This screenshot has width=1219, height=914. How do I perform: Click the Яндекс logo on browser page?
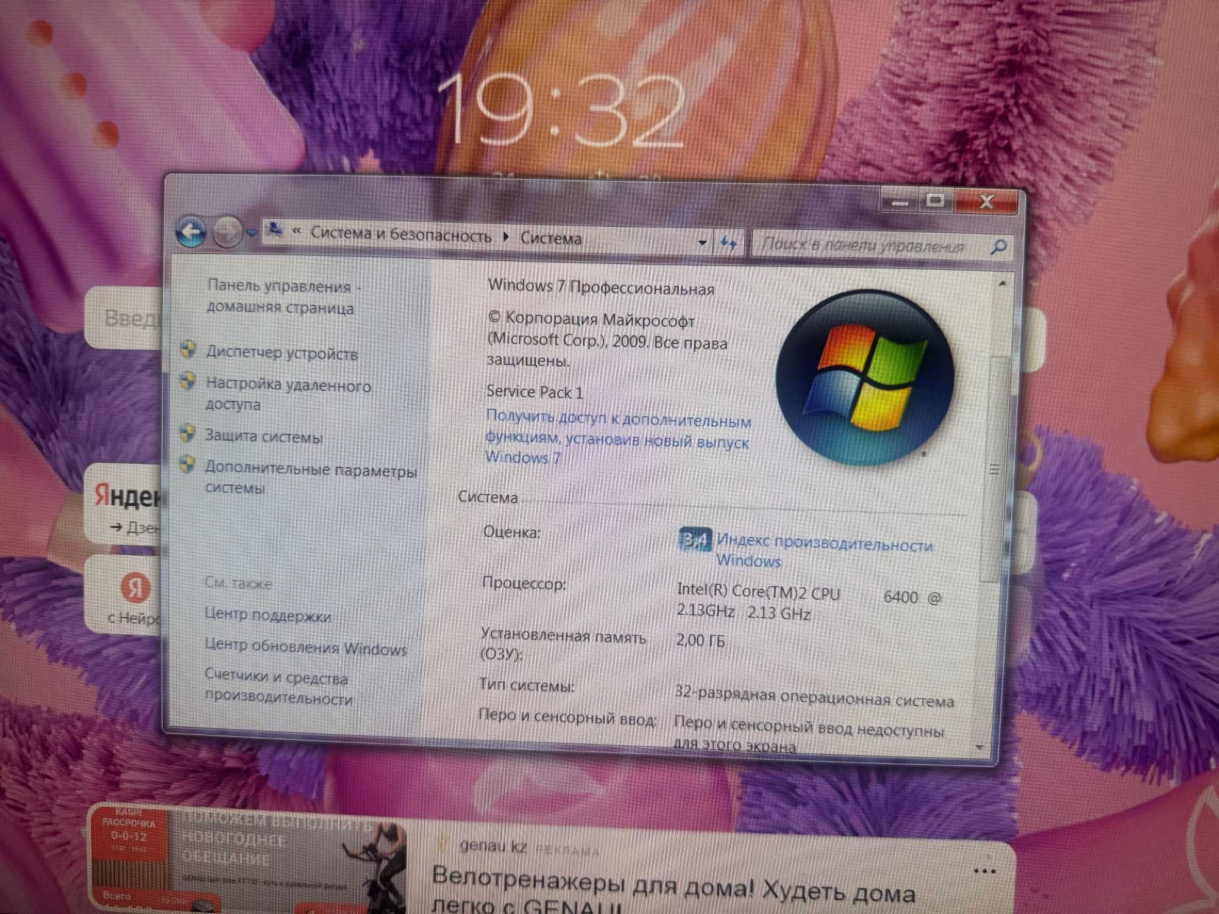(128, 497)
